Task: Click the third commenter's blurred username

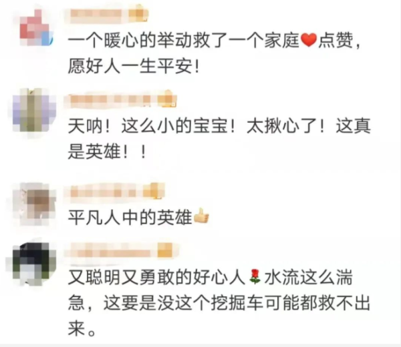Action: [105, 192]
